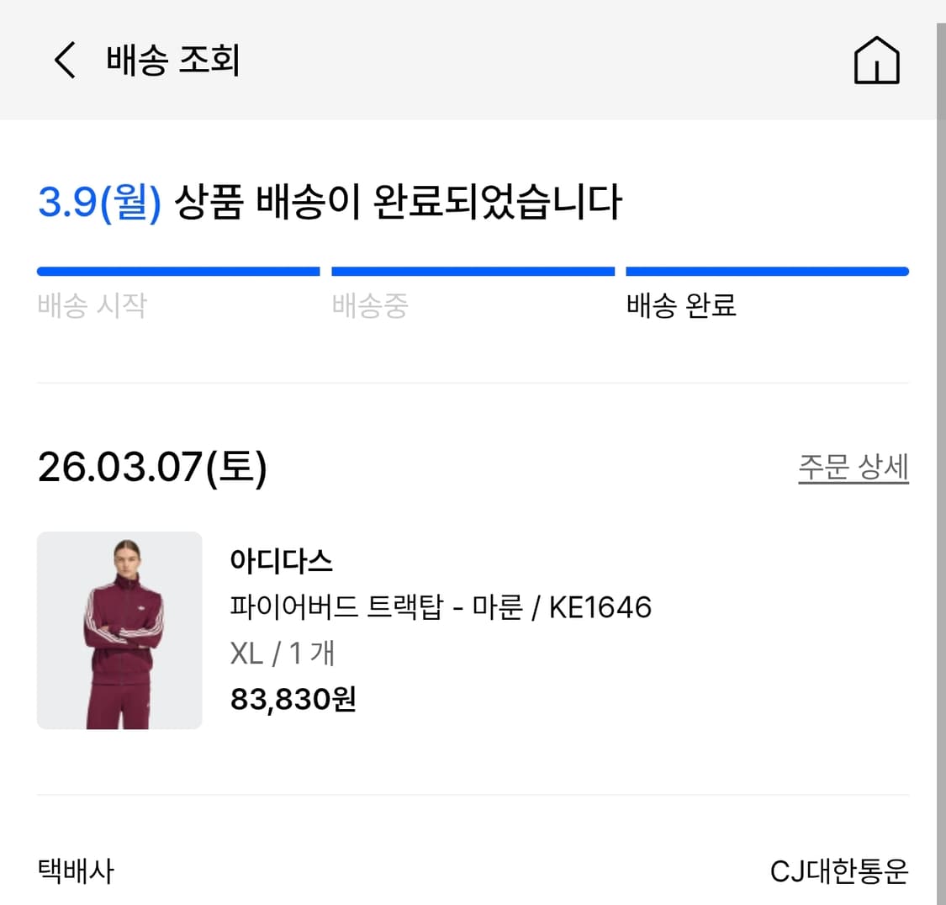Open the adidas Firebird track top thumbnail
This screenshot has width=946, height=905.
coord(119,630)
